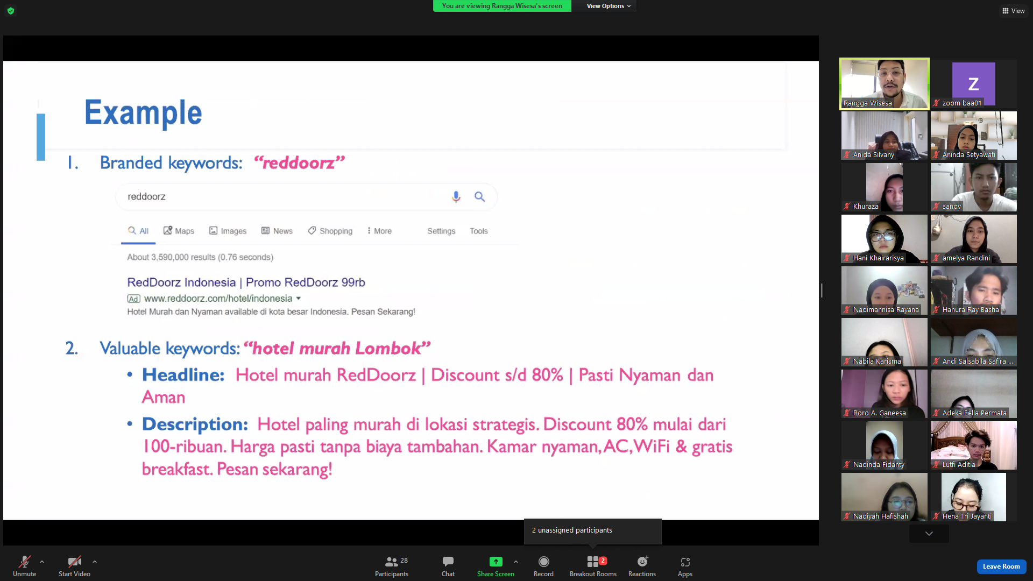Change layout with View button
This screenshot has width=1033, height=581.
pos(1013,11)
